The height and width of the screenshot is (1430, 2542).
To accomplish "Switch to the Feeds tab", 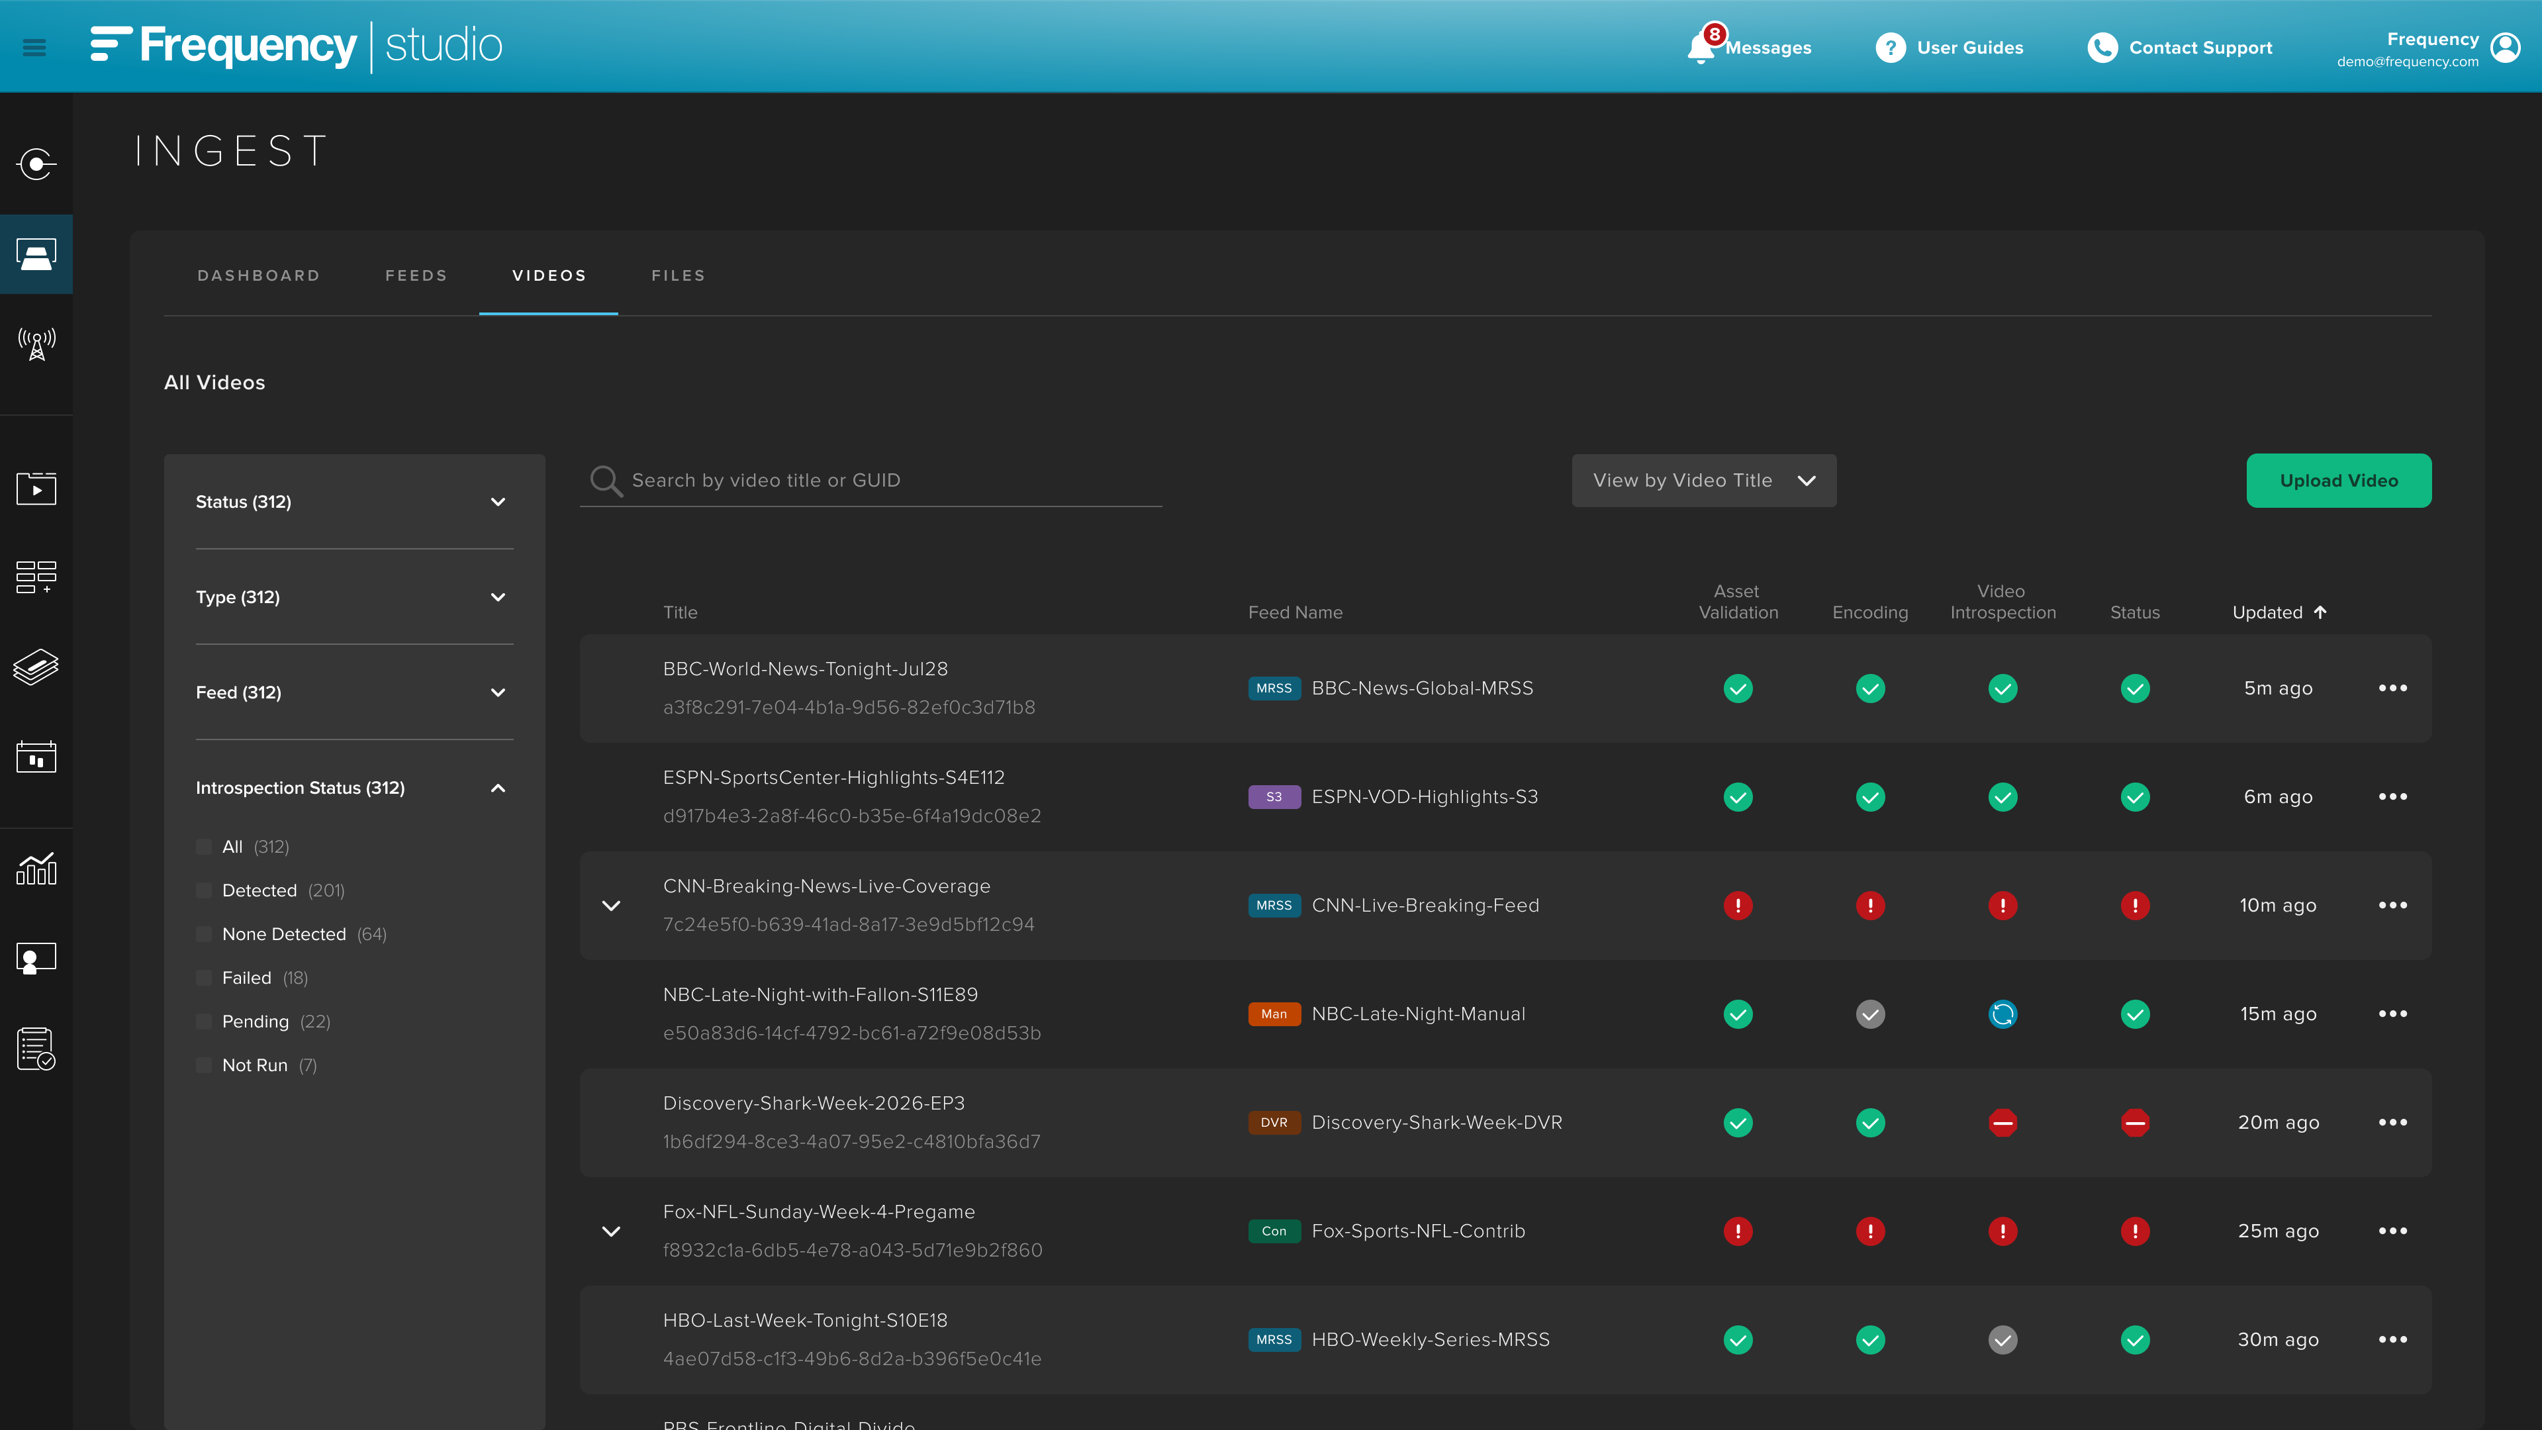I will pos(416,275).
